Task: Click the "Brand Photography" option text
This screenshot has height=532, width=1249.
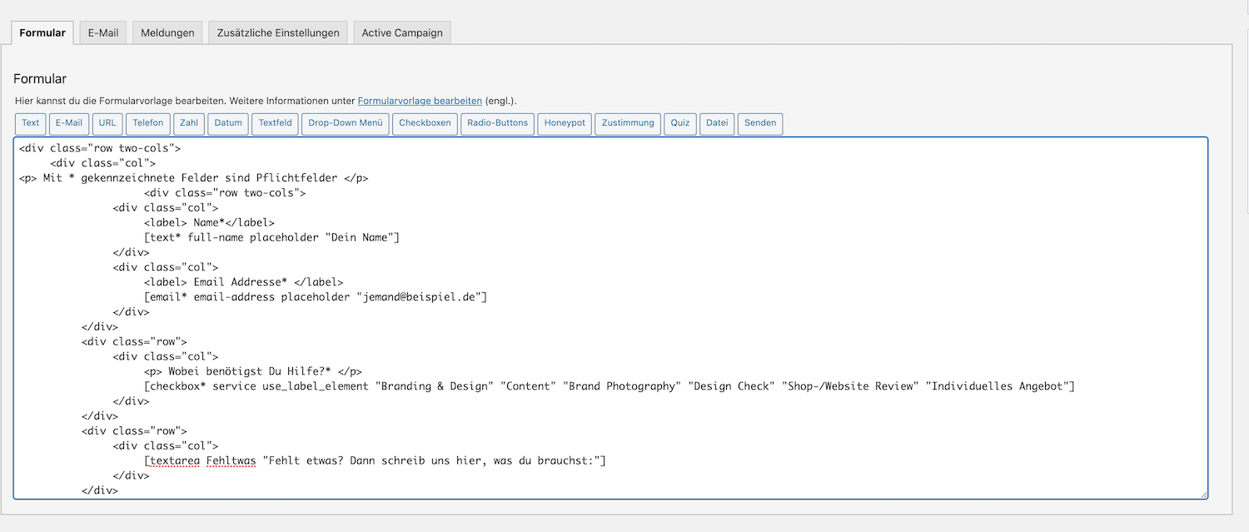Action: pyautogui.click(x=622, y=386)
